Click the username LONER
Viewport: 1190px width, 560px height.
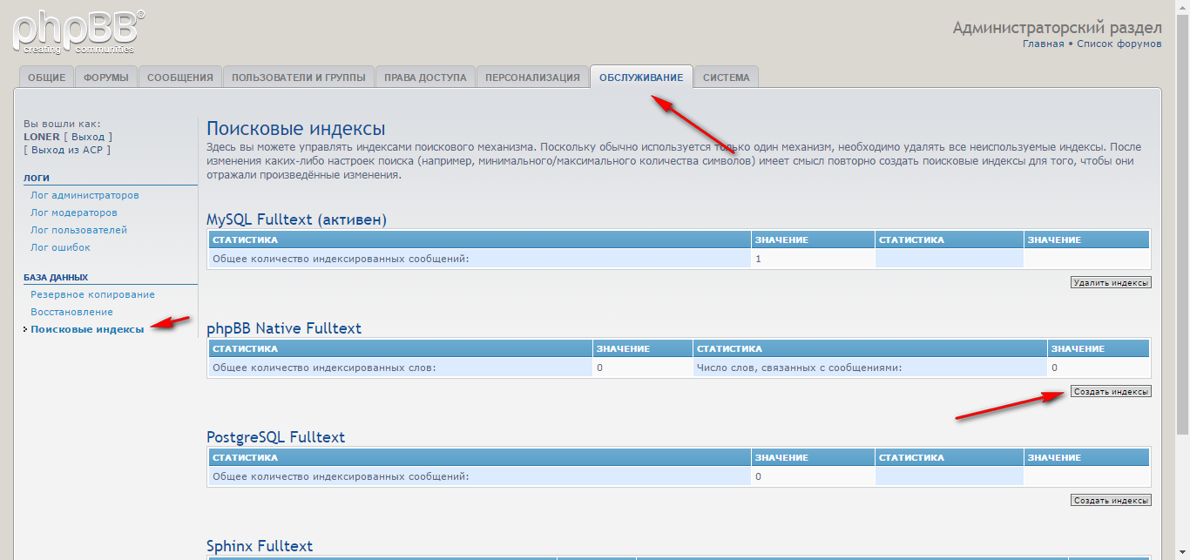point(42,137)
